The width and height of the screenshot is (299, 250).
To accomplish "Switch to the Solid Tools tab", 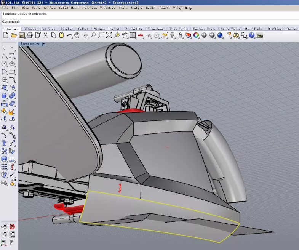I will (x=230, y=29).
